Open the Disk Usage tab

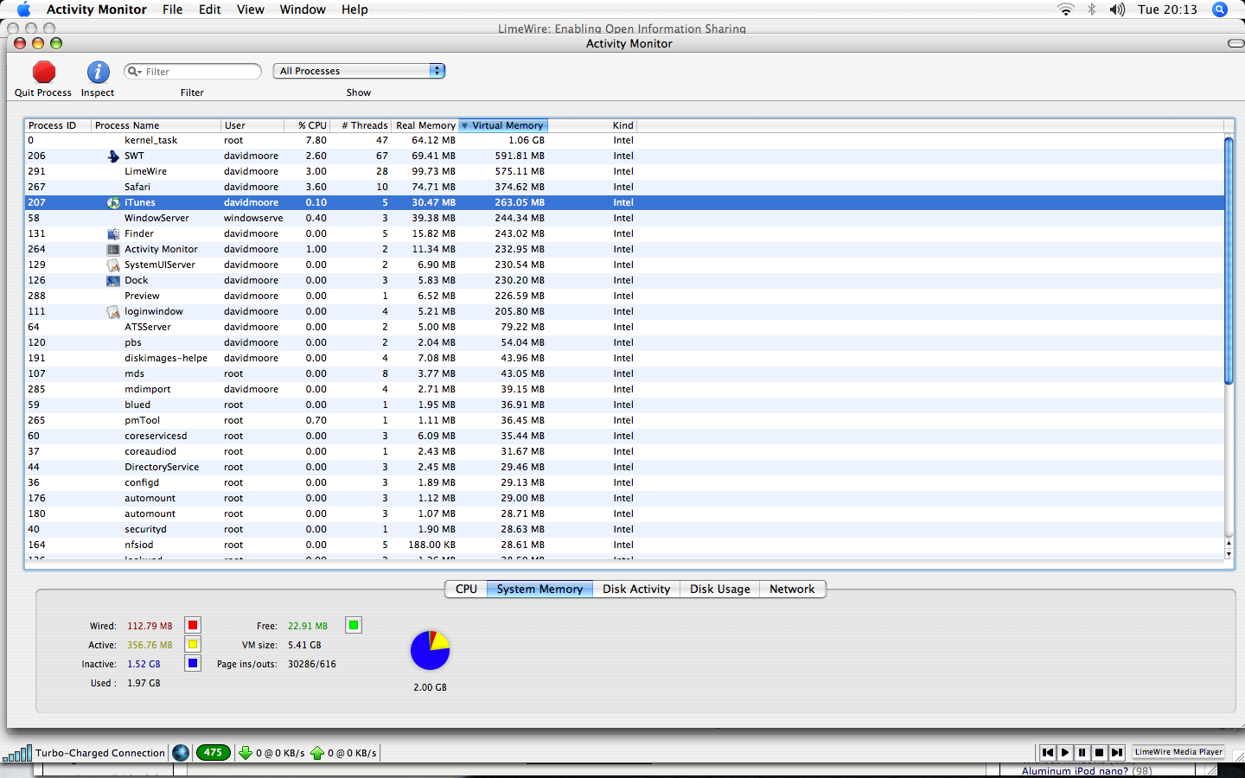(719, 590)
